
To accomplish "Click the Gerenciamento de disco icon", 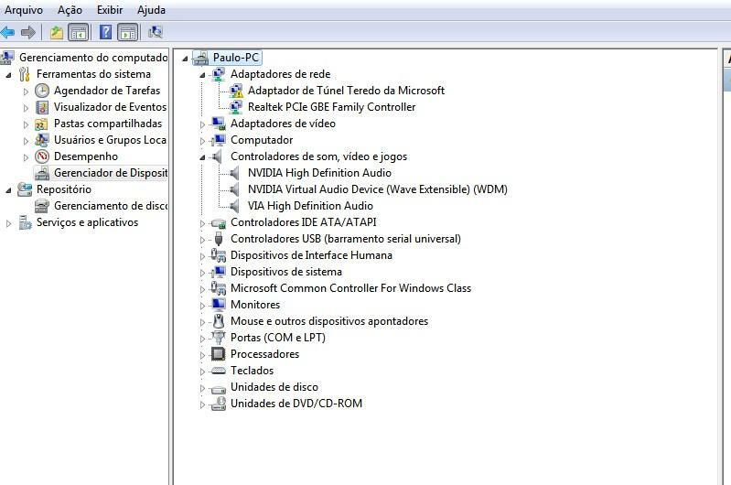I will [x=42, y=206].
